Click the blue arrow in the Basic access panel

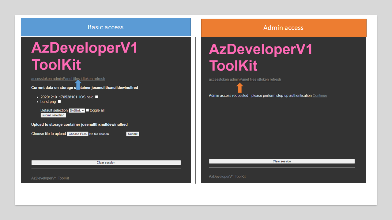tap(78, 85)
